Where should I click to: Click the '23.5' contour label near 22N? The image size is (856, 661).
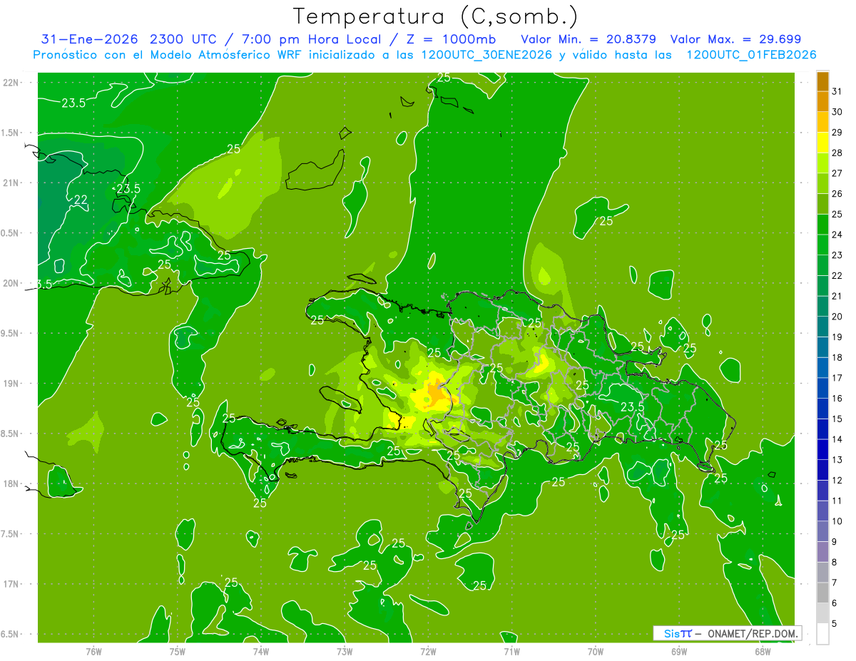tap(73, 103)
